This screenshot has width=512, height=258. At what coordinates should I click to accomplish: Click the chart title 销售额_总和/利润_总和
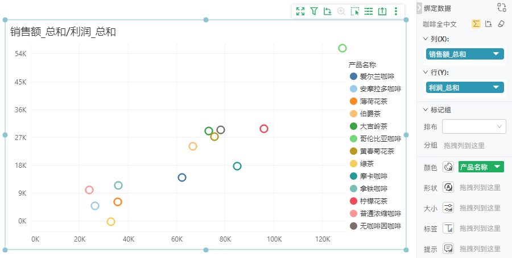click(63, 32)
